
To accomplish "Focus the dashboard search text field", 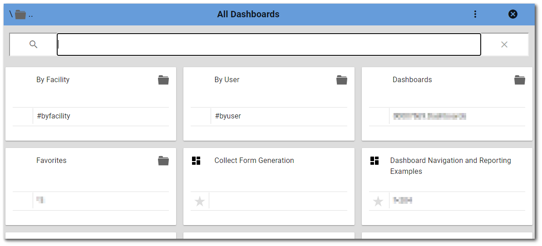I will pyautogui.click(x=269, y=44).
